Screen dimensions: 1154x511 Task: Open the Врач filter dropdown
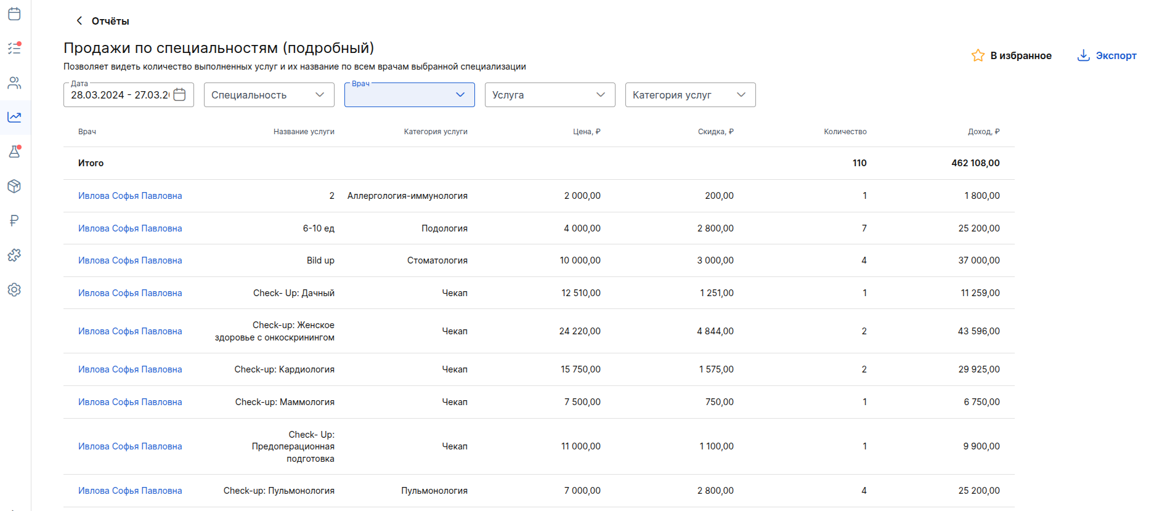[x=410, y=95]
